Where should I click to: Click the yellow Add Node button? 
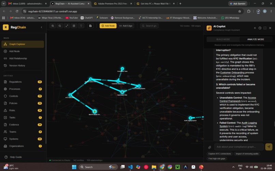(108, 26)
